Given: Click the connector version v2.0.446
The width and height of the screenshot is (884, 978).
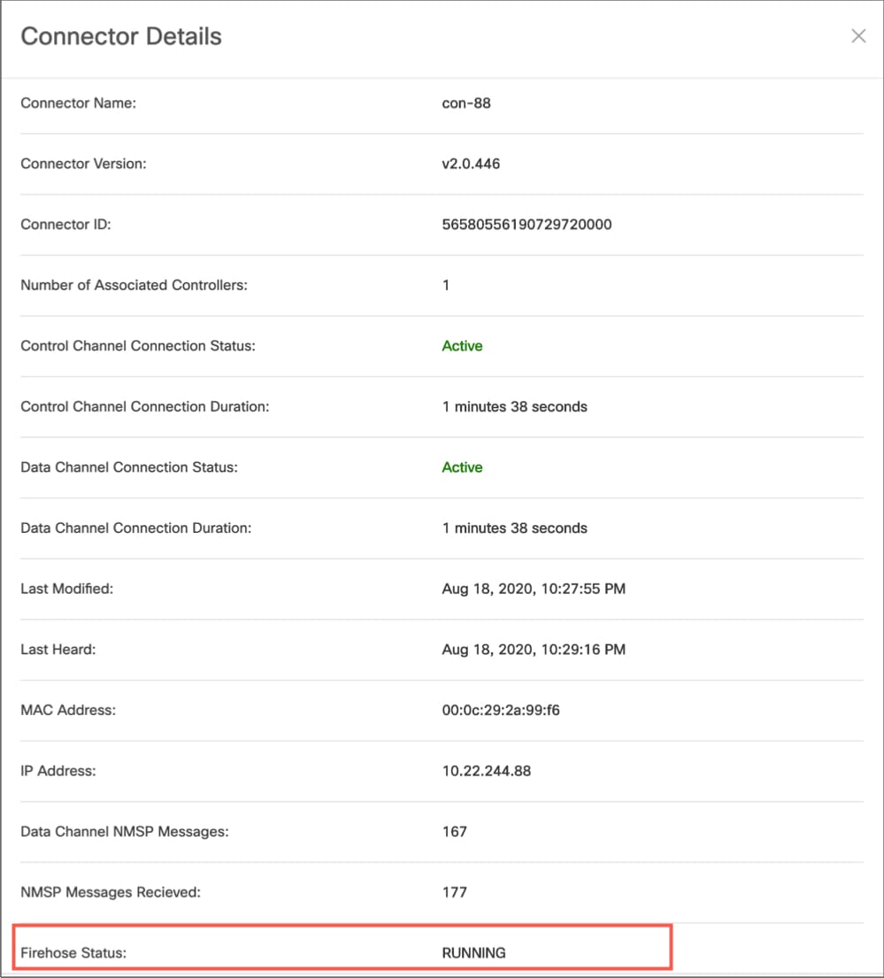Looking at the screenshot, I should pos(471,164).
